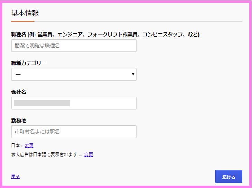
Task: Click the blue 続ける button
Action: 229,177
